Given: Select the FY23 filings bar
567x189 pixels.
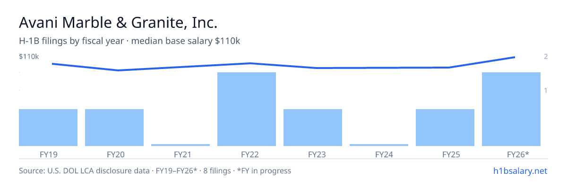Looking at the screenshot, I should pyautogui.click(x=313, y=128).
